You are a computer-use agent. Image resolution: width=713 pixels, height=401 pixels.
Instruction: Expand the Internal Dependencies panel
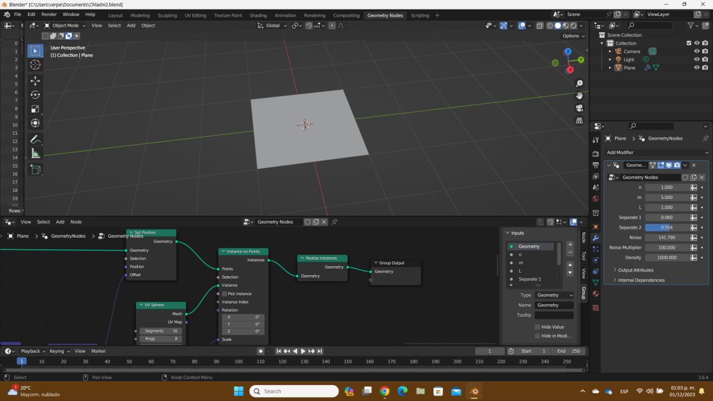(641, 280)
